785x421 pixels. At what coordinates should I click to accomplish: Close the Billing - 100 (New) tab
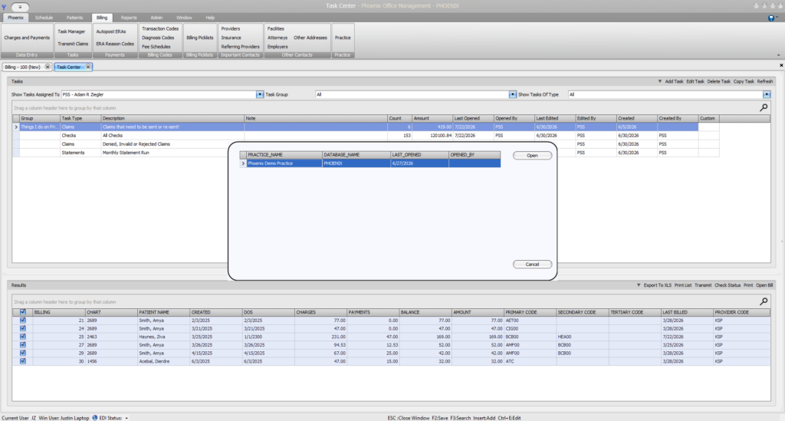tap(48, 67)
